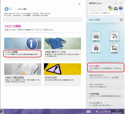This screenshot has width=125, height=114.
Task: Open the システム情報 info banner image
Action: pyautogui.click(x=23, y=43)
